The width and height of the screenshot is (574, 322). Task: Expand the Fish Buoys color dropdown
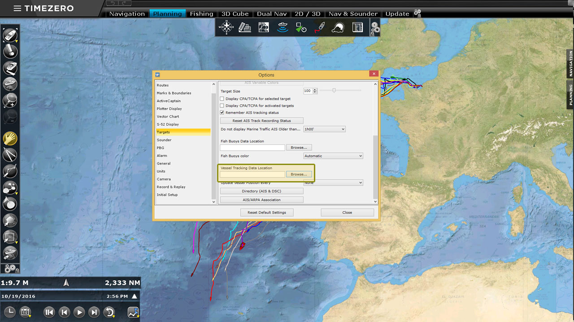coord(333,156)
